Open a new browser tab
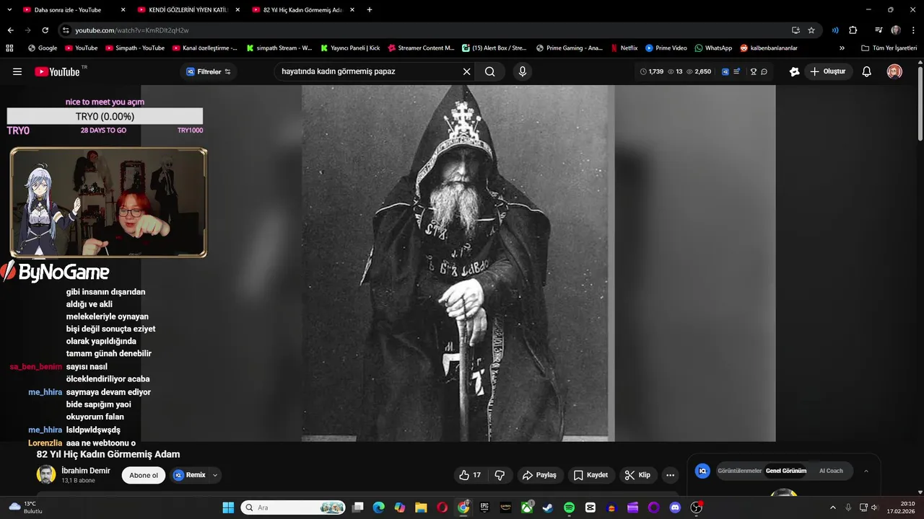 click(x=370, y=10)
